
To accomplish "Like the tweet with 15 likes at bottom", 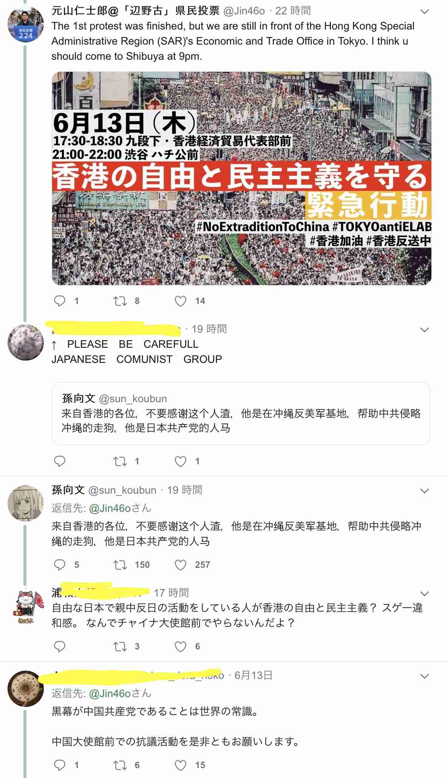I will coord(181,765).
